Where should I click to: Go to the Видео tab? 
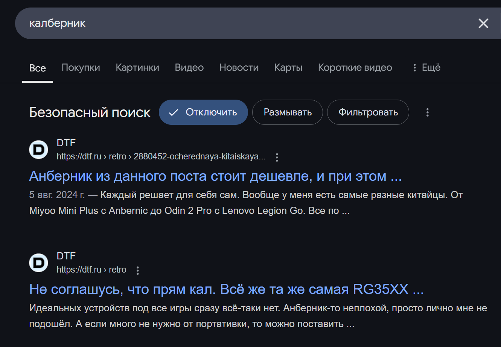pyautogui.click(x=189, y=68)
